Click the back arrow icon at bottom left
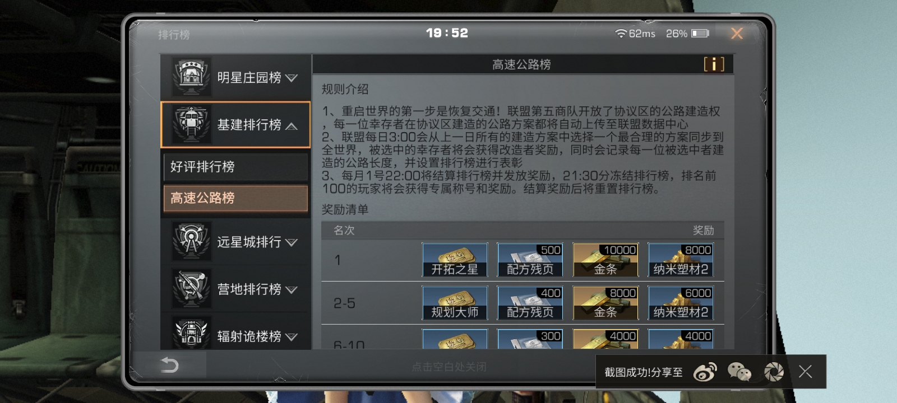Image resolution: width=897 pixels, height=403 pixels. click(x=169, y=365)
